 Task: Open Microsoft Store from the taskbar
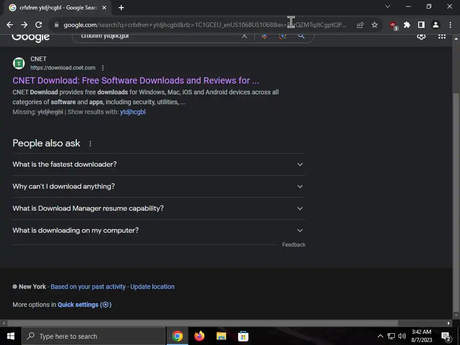(243, 336)
